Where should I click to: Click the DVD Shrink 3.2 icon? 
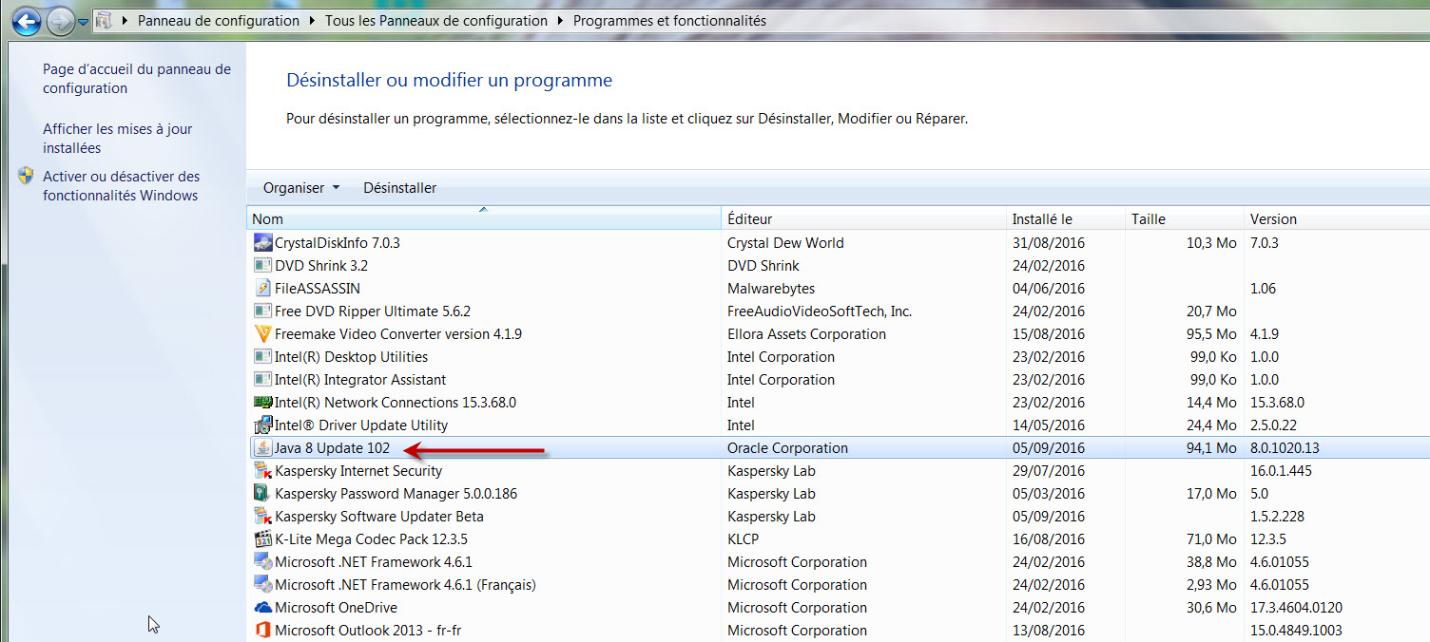263,265
